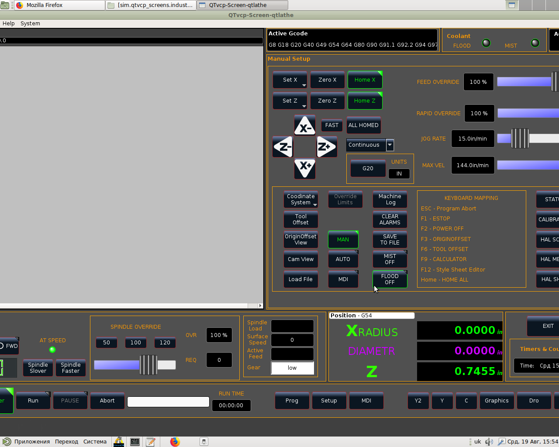559x447 pixels.
Task: Jog the Z axis negative with the Z- arrow
Action: [x=283, y=147]
